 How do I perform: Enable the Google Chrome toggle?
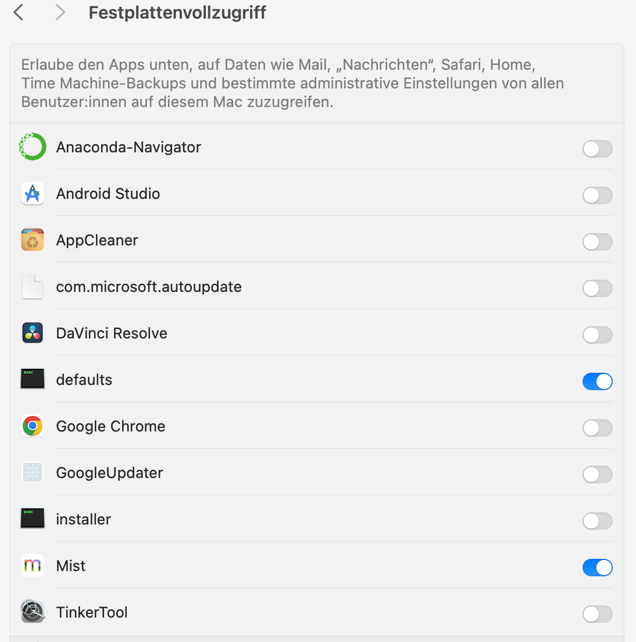pos(597,428)
